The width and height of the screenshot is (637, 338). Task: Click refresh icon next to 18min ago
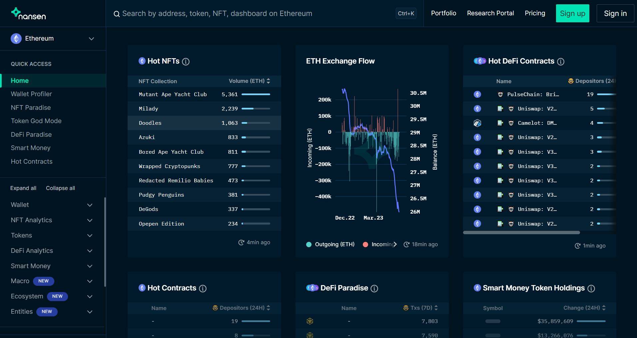tap(406, 245)
